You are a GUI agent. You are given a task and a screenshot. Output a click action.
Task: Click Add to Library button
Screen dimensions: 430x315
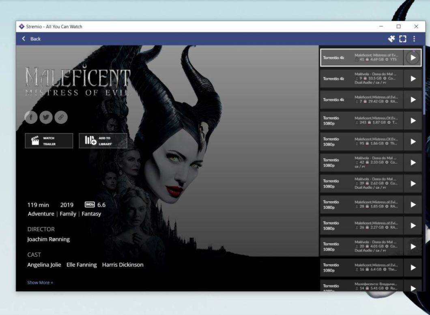coord(103,140)
